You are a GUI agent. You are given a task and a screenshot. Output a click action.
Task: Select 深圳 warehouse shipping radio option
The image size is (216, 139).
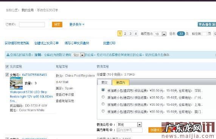103,90
